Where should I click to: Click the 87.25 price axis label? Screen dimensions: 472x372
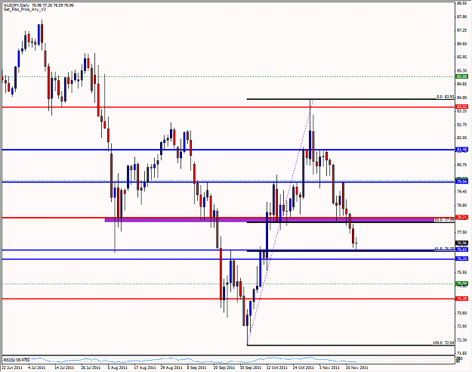(462, 30)
